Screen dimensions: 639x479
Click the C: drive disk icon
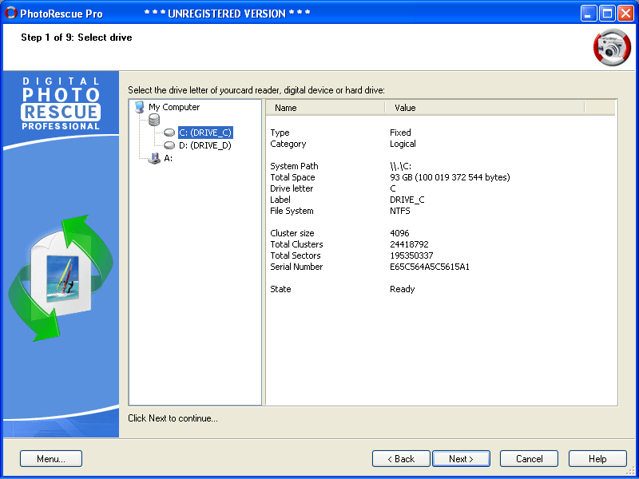pyautogui.click(x=169, y=133)
